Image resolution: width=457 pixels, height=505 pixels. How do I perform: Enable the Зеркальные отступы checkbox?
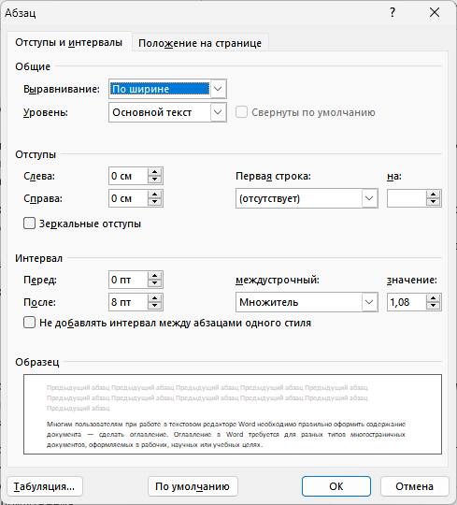(x=29, y=224)
